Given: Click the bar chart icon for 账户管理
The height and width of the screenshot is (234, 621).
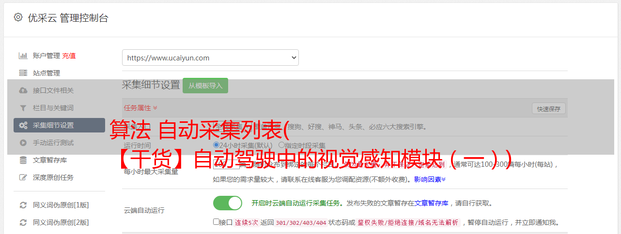Looking at the screenshot, I should [x=23, y=56].
